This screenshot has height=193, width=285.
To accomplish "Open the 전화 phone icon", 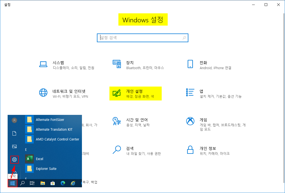I will pos(190,64).
